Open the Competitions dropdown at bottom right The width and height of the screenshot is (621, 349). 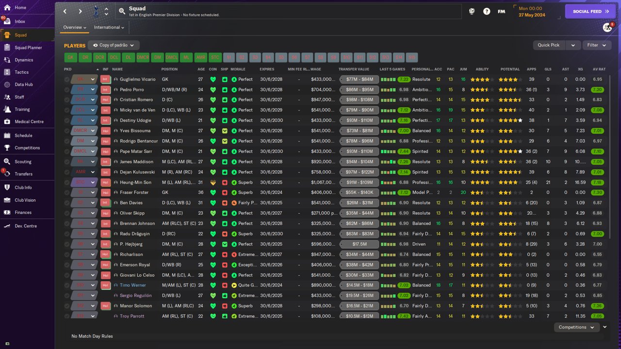pos(576,327)
